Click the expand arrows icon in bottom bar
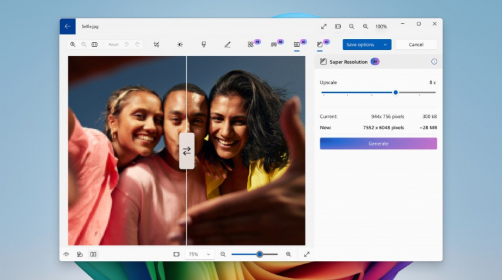The width and height of the screenshot is (502, 280). pyautogui.click(x=306, y=254)
